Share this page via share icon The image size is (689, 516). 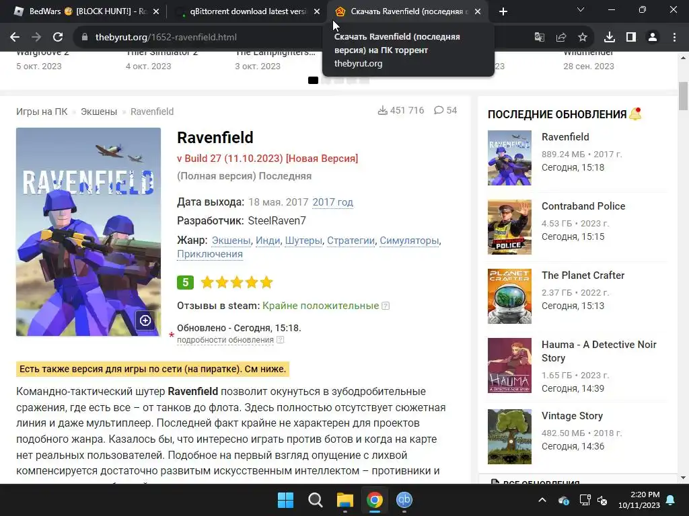tap(561, 38)
